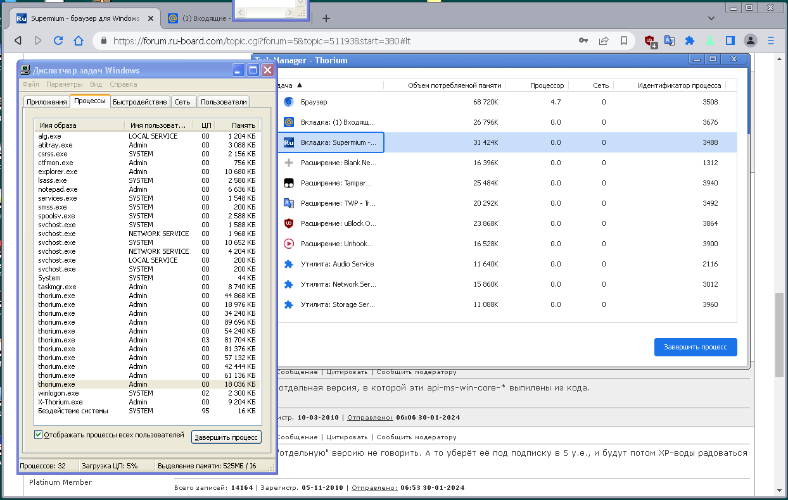This screenshot has height=500, width=788.
Task: Close the Supermium forum tab
Action: pyautogui.click(x=149, y=18)
